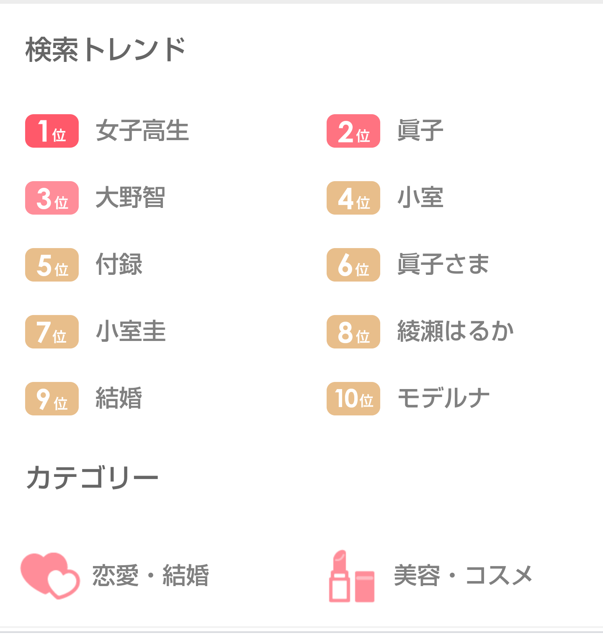Viewport: 603px width, 643px height.
Task: Tap the 2位 rank badge
Action: pyautogui.click(x=353, y=131)
